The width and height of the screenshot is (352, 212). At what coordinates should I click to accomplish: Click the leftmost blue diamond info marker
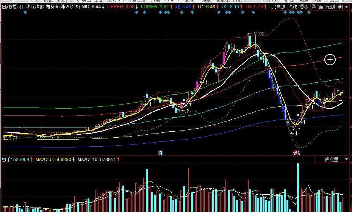click(x=25, y=12)
